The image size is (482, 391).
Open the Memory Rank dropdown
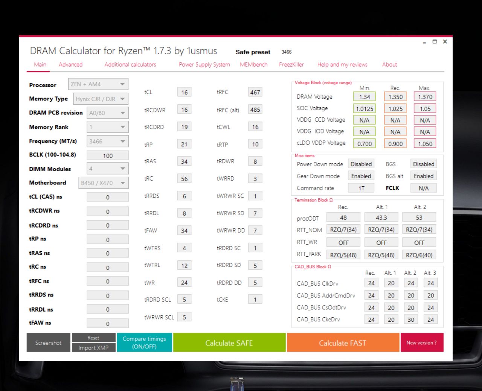coord(107,127)
